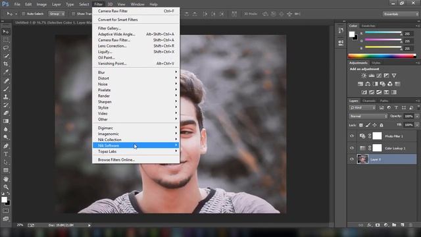The width and height of the screenshot is (421, 237).
Task: Open the Fill value dropdown arrow
Action: coord(417,125)
